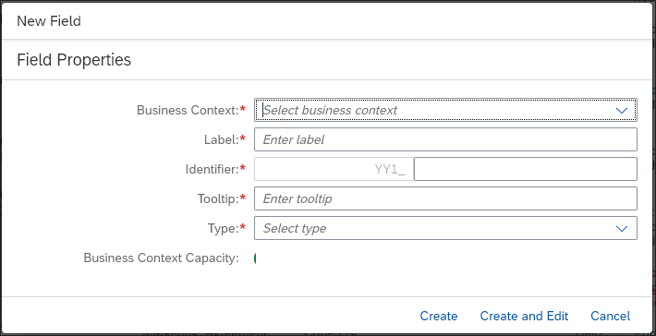656x336 pixels.
Task: Click the Business Context Capacity: label
Action: click(162, 258)
